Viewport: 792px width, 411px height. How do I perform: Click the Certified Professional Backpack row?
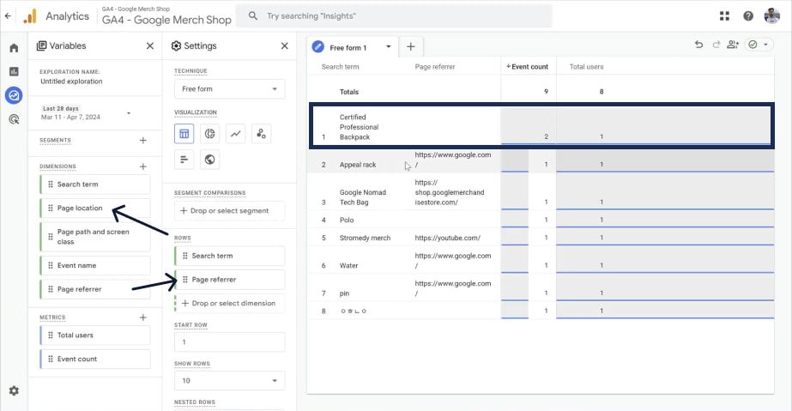541,126
